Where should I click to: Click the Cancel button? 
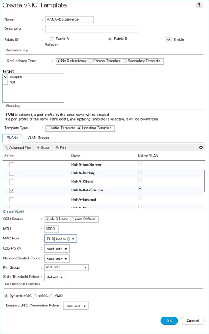[192, 321]
